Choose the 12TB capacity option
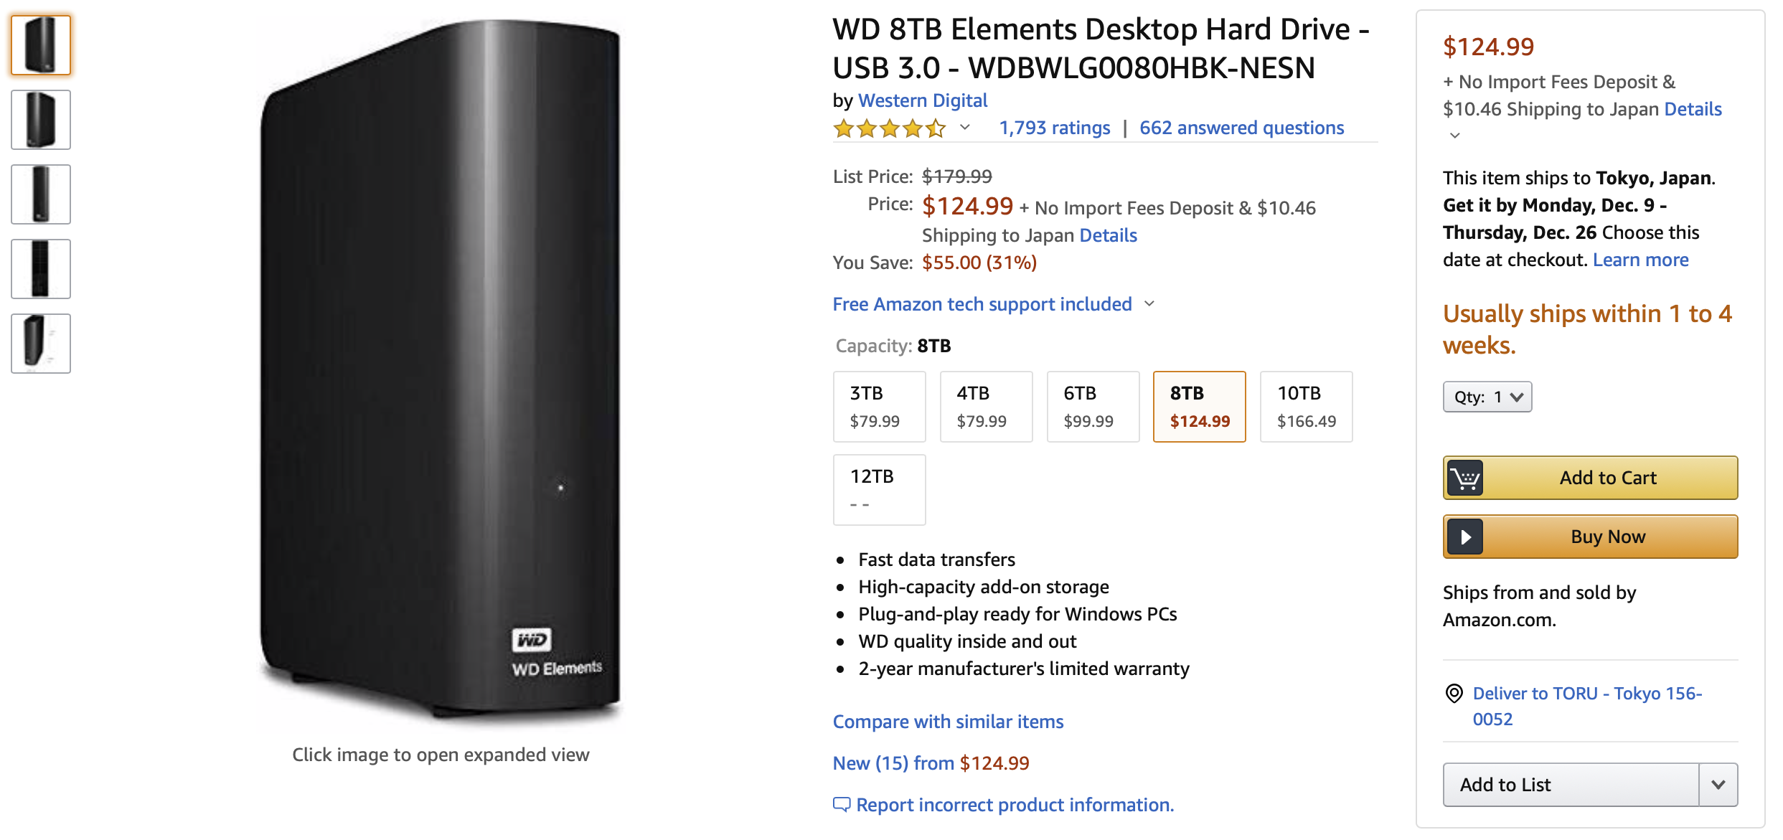The image size is (1783, 840). (879, 489)
